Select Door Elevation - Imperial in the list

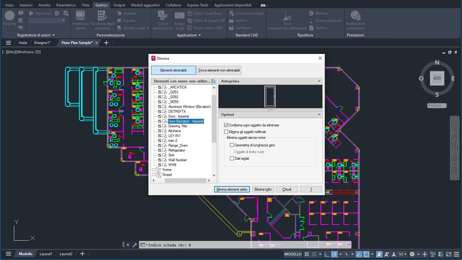[185, 121]
